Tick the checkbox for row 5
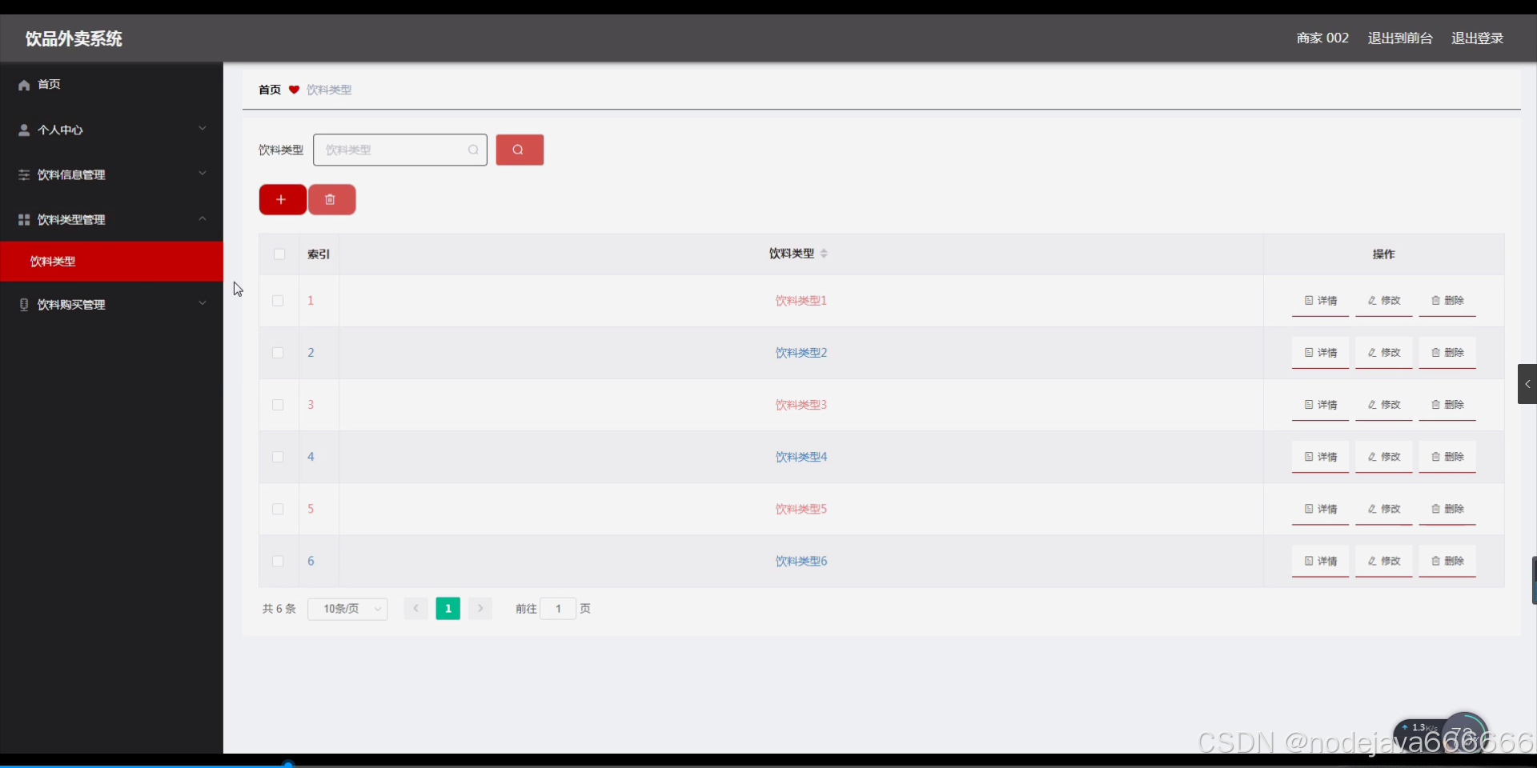1537x768 pixels. pyautogui.click(x=278, y=509)
